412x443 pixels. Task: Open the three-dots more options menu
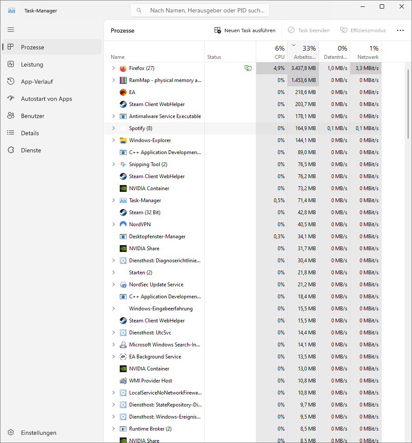tap(400, 30)
